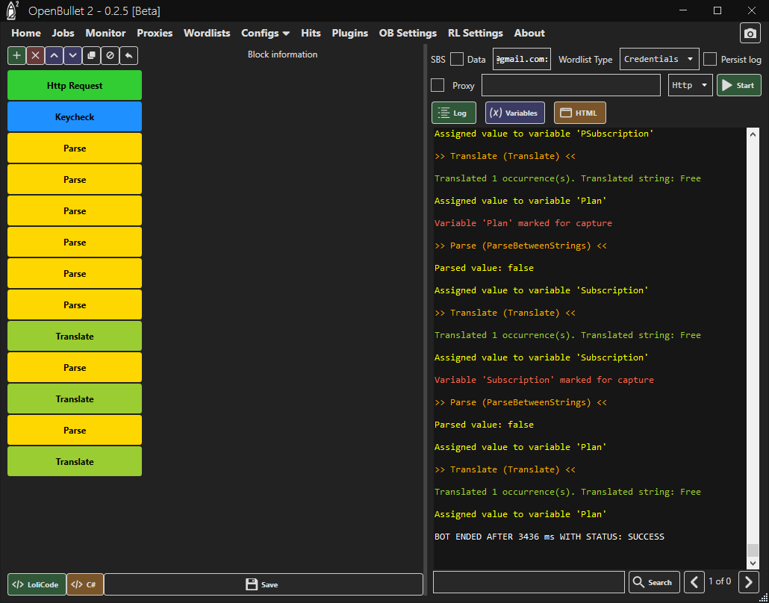Open the About page
The width and height of the screenshot is (769, 603).
tap(529, 34)
